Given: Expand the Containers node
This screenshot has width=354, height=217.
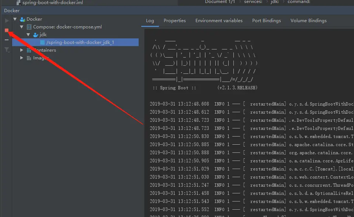Looking at the screenshot, I should [21, 50].
